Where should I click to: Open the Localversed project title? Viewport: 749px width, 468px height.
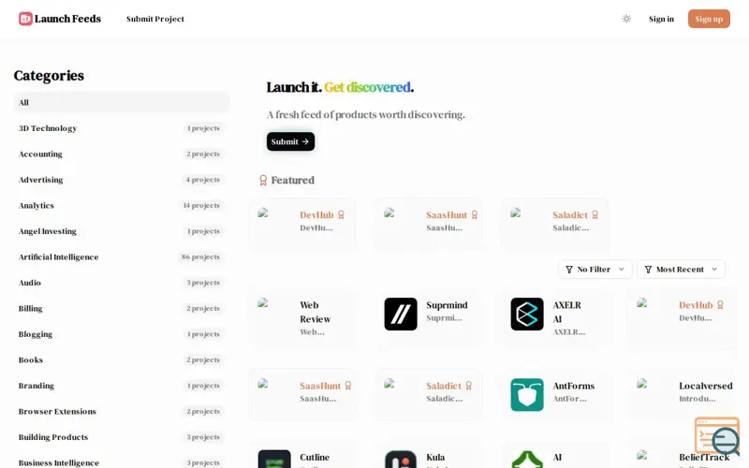(706, 386)
